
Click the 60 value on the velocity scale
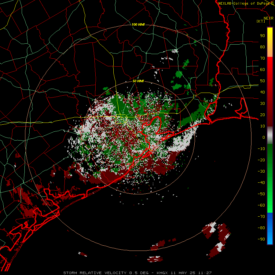[262, 70]
